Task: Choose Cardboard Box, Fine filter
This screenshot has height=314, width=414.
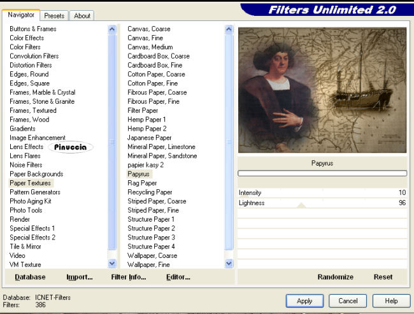Action: [155, 65]
